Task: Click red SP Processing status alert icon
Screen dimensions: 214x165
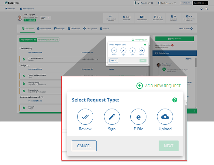Action: click(x=172, y=45)
